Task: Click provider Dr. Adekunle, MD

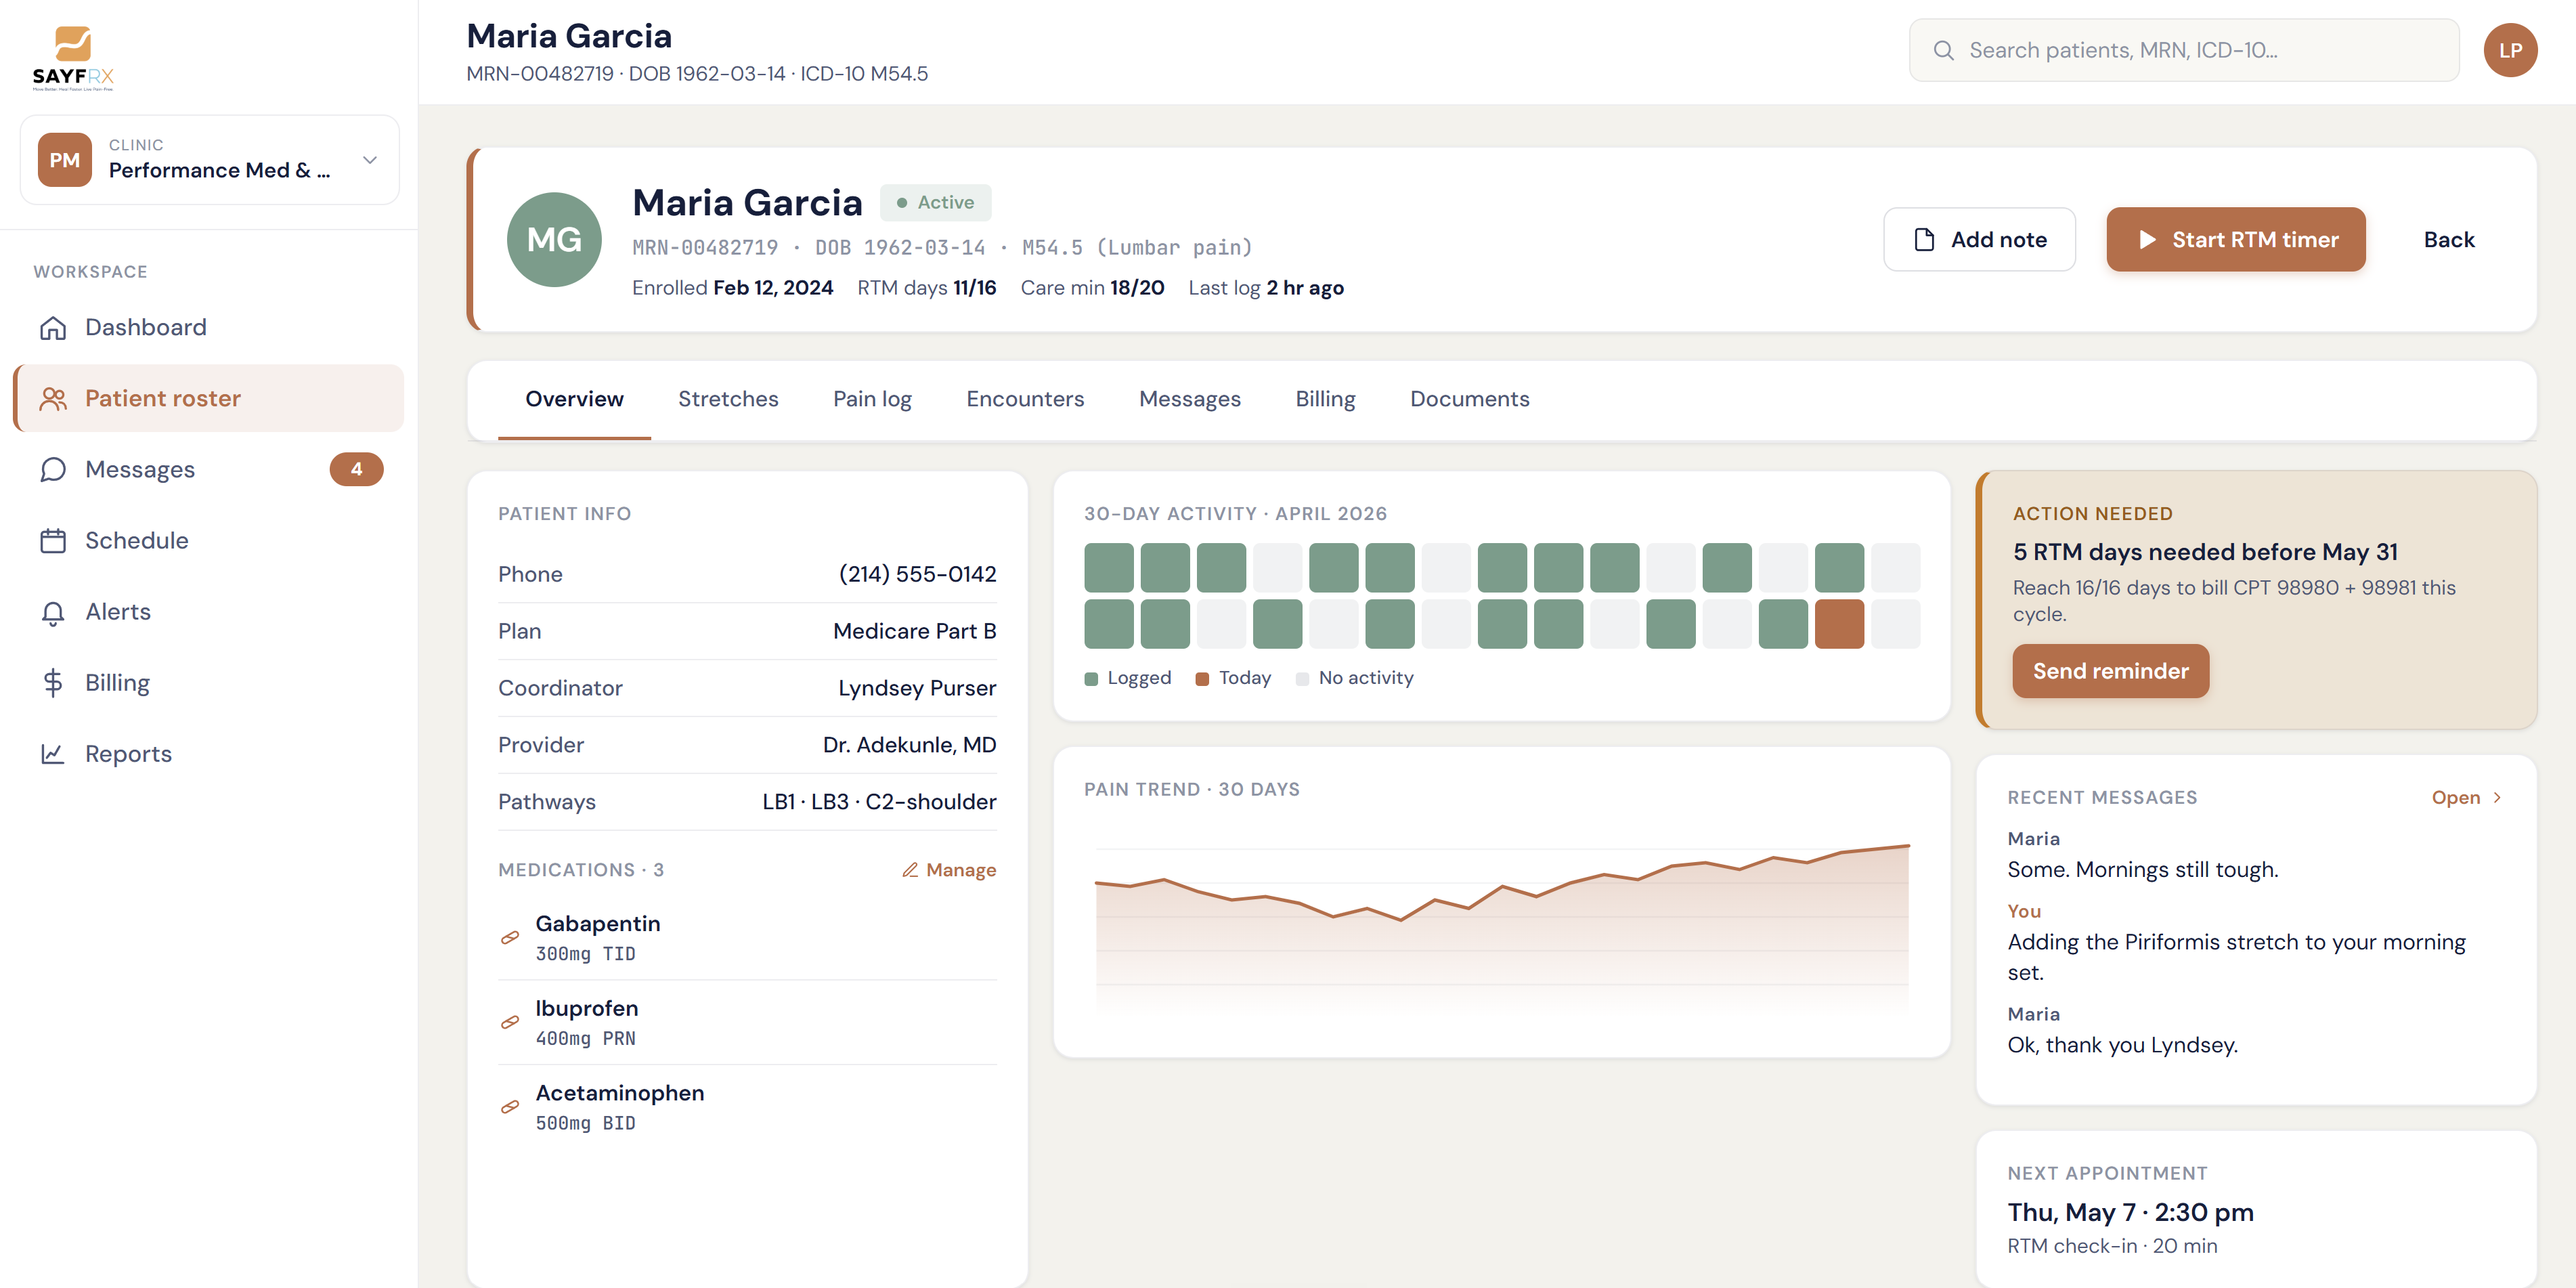Action: pyautogui.click(x=909, y=746)
